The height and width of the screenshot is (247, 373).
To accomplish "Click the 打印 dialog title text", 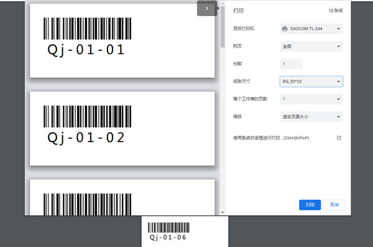I will click(238, 11).
